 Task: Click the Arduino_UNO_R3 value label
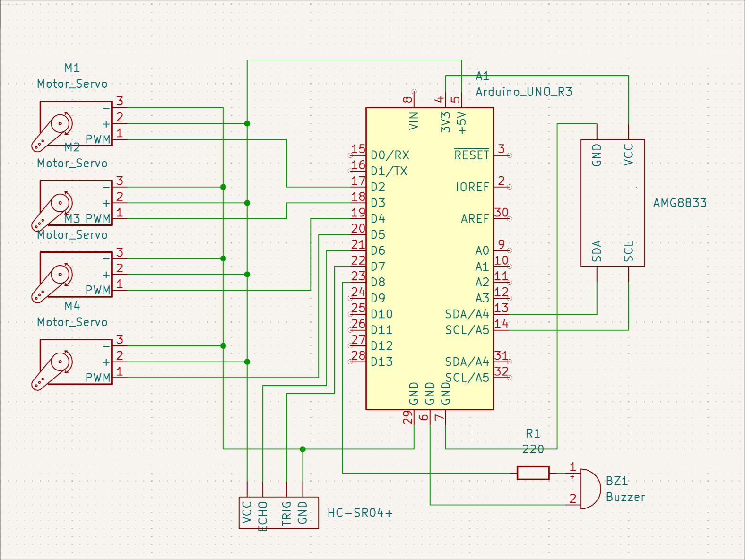[x=524, y=92]
